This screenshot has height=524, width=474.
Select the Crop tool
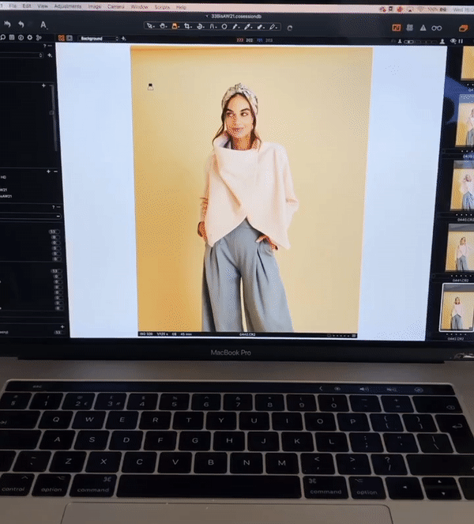point(187,26)
